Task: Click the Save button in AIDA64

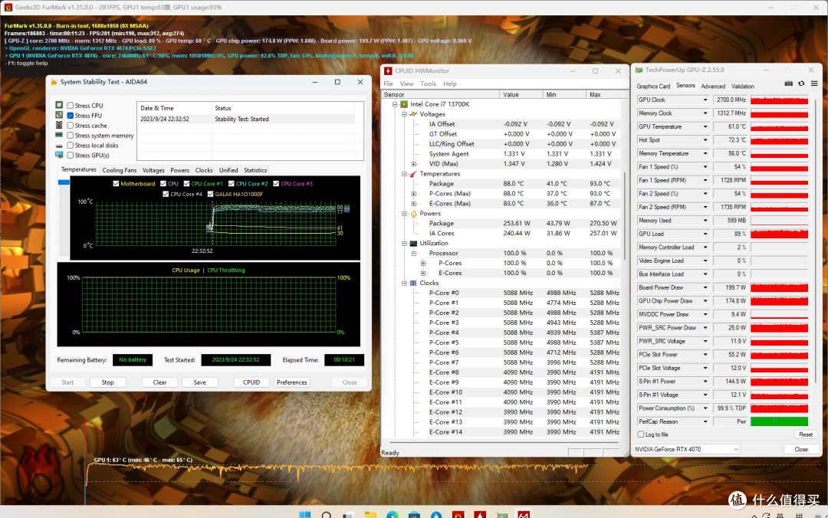Action: pyautogui.click(x=199, y=382)
